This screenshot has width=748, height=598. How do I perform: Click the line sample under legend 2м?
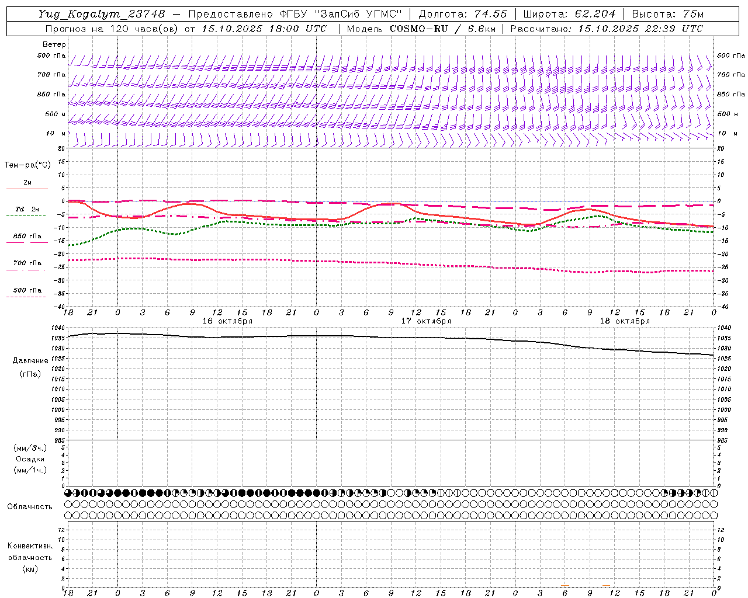click(27, 189)
